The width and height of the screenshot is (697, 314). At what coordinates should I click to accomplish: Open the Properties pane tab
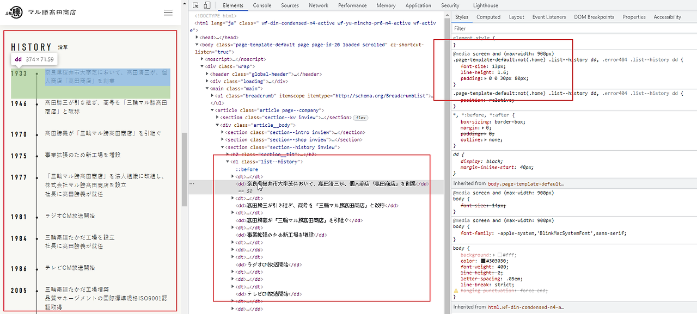[634, 17]
